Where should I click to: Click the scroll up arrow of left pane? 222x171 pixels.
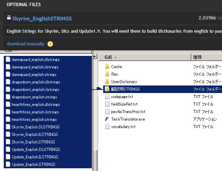click(95, 56)
